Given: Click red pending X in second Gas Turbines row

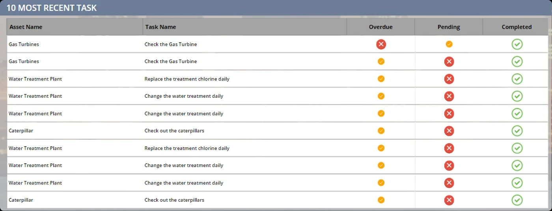Looking at the screenshot, I should [x=449, y=62].
